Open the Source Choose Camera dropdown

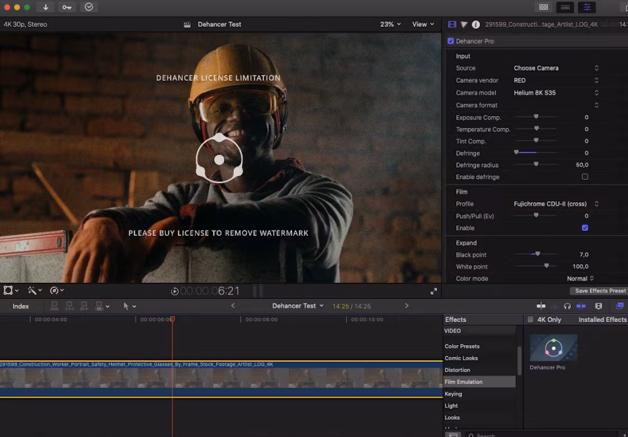(556, 68)
